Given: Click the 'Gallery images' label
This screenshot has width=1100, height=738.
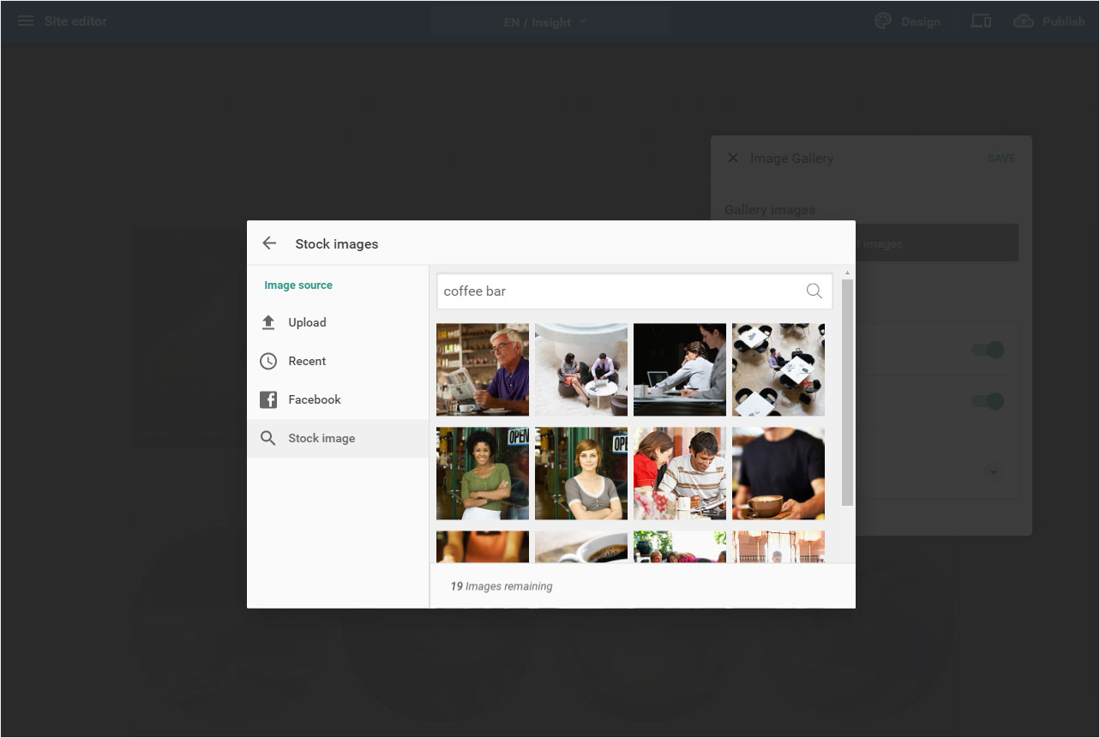Looking at the screenshot, I should pos(770,209).
